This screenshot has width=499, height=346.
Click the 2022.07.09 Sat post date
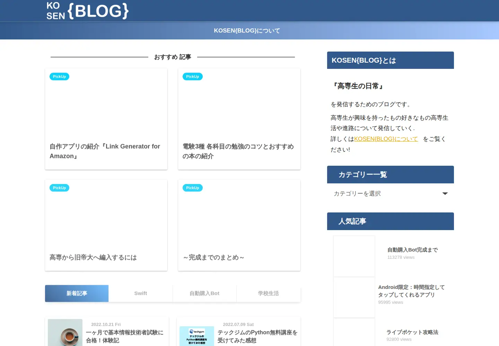[238, 325]
